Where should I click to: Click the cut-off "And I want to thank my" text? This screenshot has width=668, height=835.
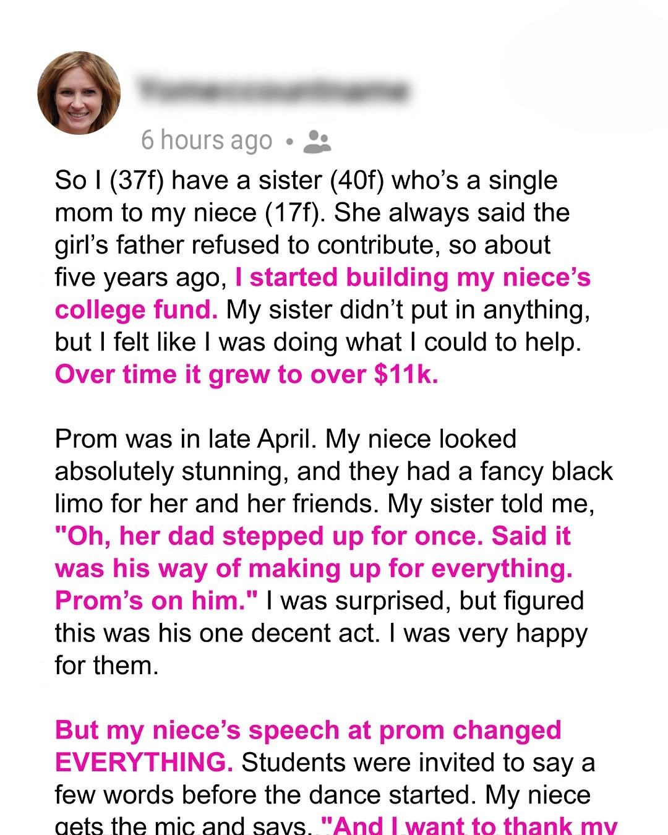[469, 826]
